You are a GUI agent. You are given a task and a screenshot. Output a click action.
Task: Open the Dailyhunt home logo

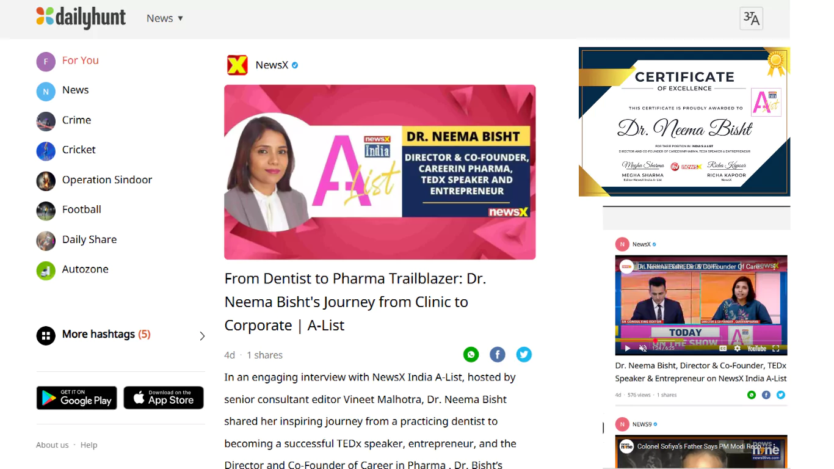(x=81, y=18)
